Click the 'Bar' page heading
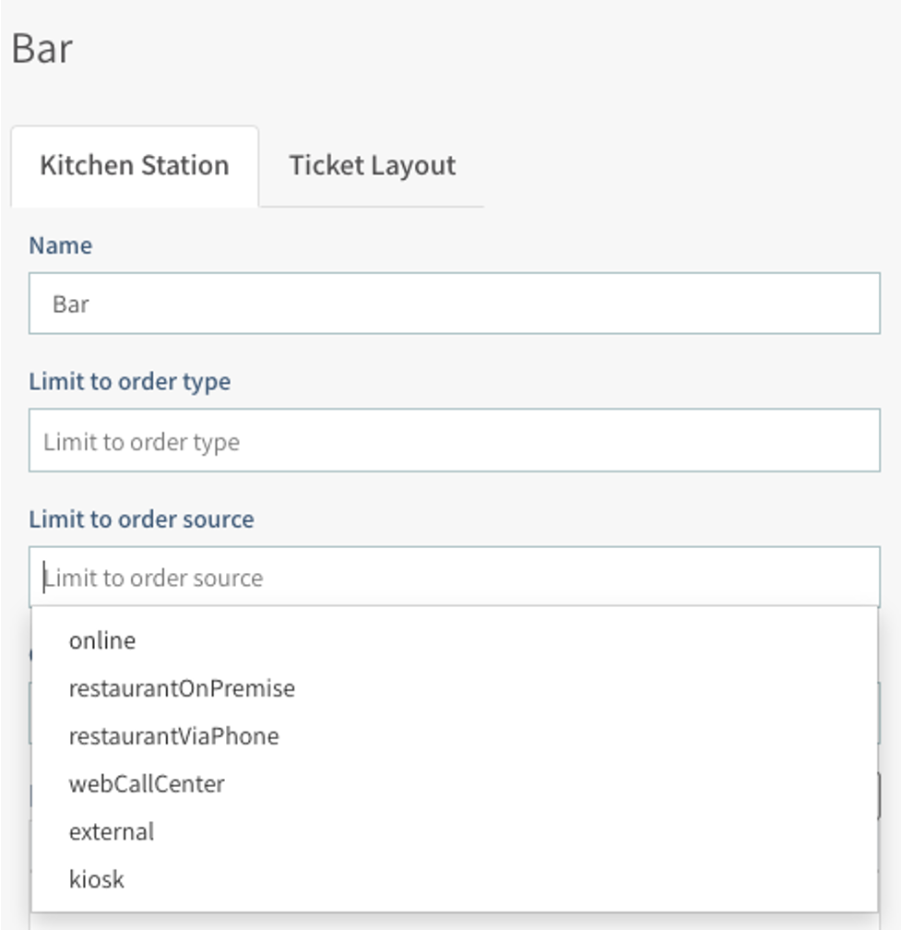The width and height of the screenshot is (902, 930). (42, 49)
